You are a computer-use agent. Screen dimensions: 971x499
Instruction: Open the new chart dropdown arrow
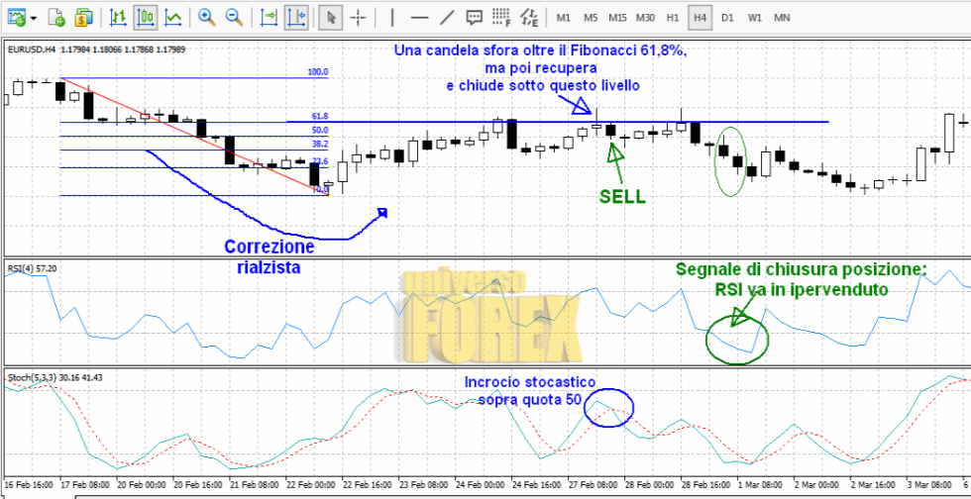pyautogui.click(x=34, y=18)
